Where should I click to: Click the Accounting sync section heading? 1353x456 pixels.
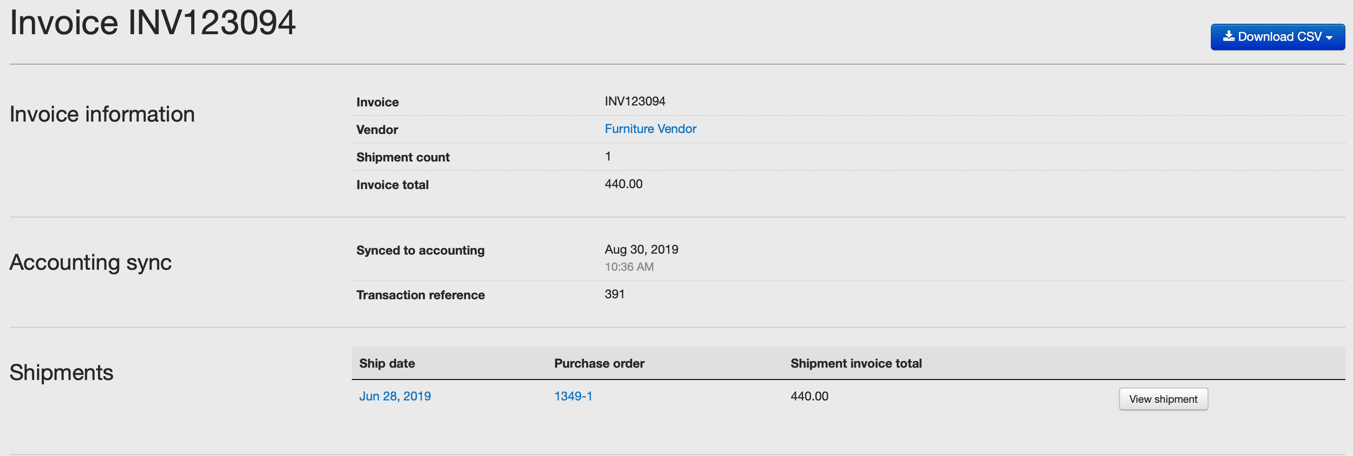click(x=90, y=262)
